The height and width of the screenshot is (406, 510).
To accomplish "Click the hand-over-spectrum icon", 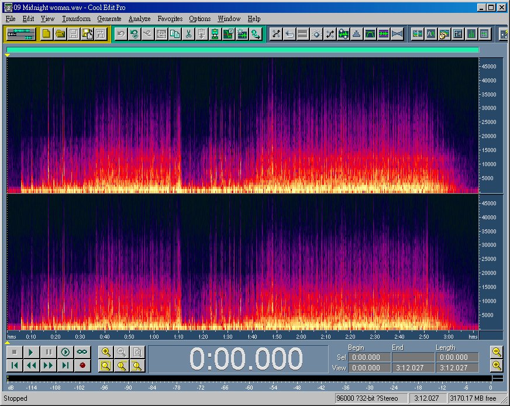I will pyautogui.click(x=444, y=34).
